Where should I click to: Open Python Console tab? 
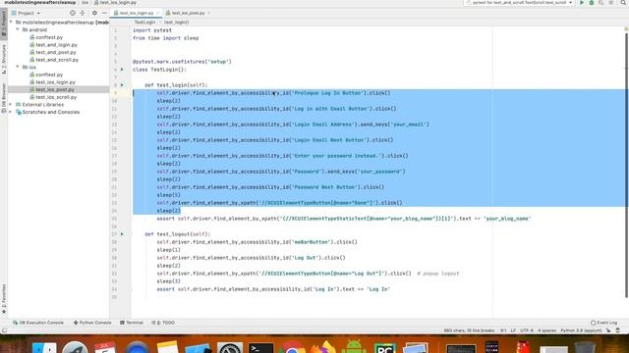(92, 323)
